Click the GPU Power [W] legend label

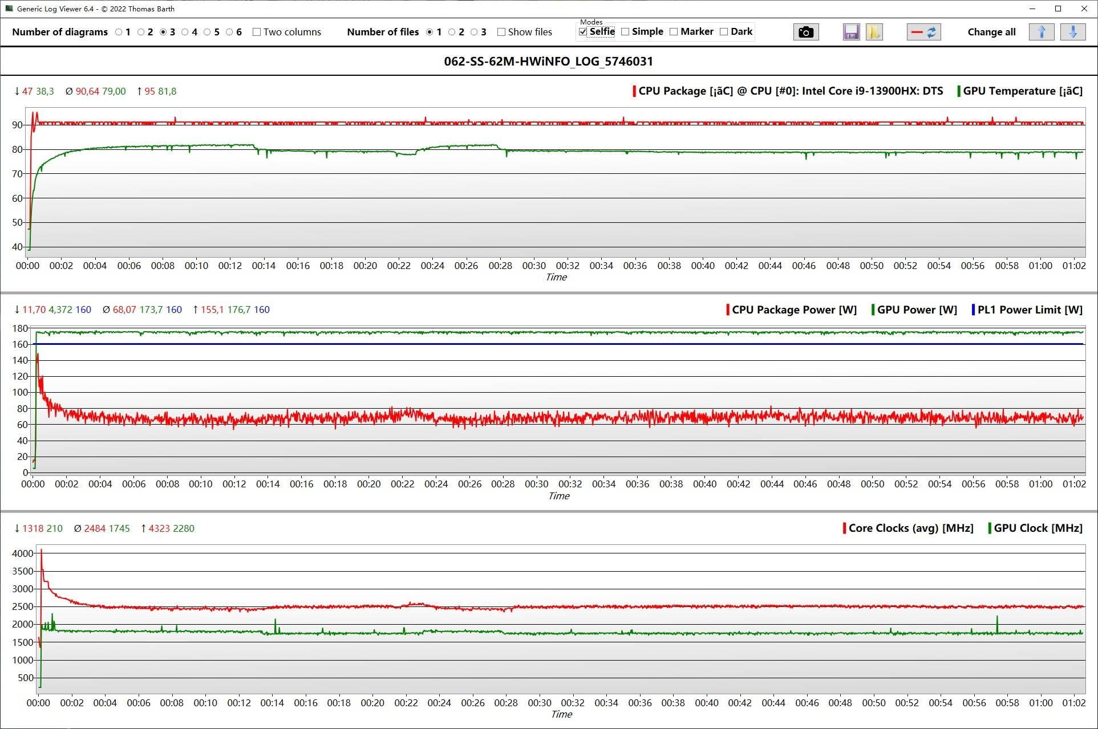[917, 310]
